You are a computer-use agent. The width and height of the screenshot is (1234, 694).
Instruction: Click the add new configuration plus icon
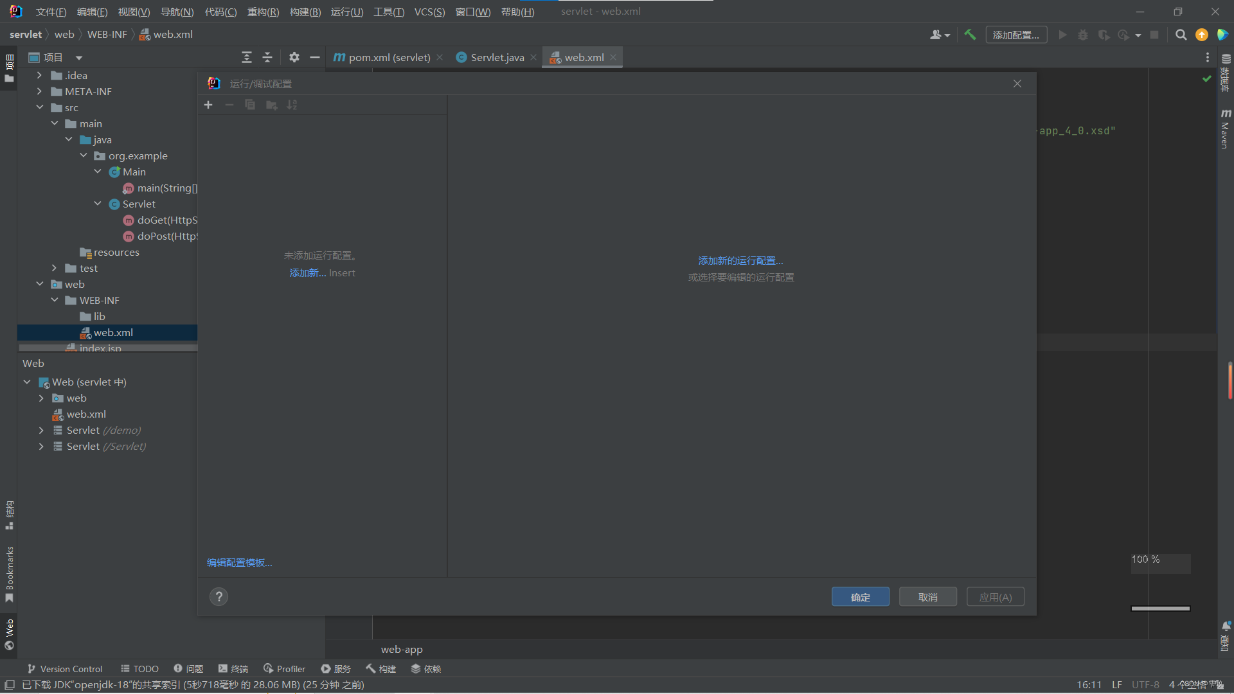(208, 105)
